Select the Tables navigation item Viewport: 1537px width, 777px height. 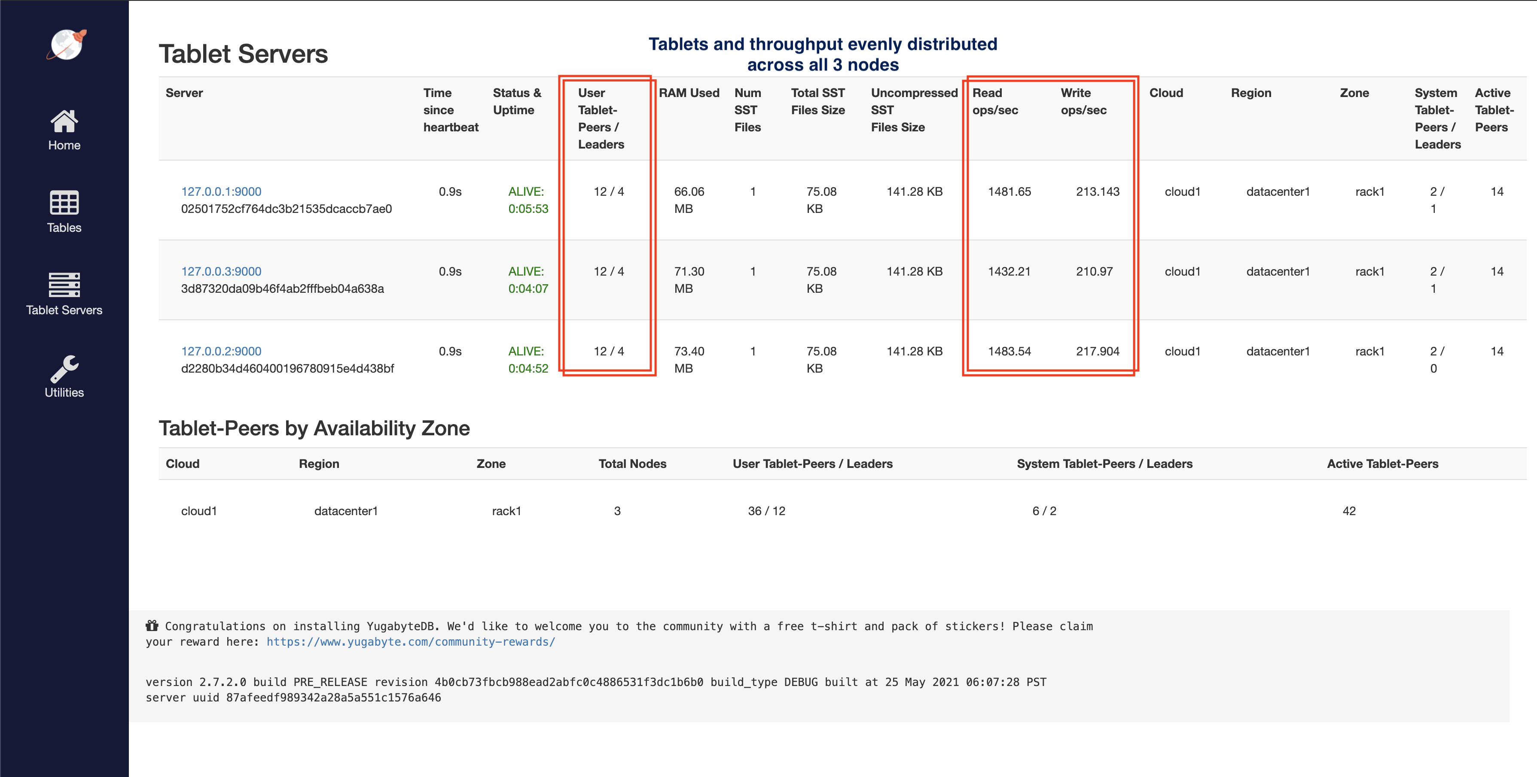point(64,227)
